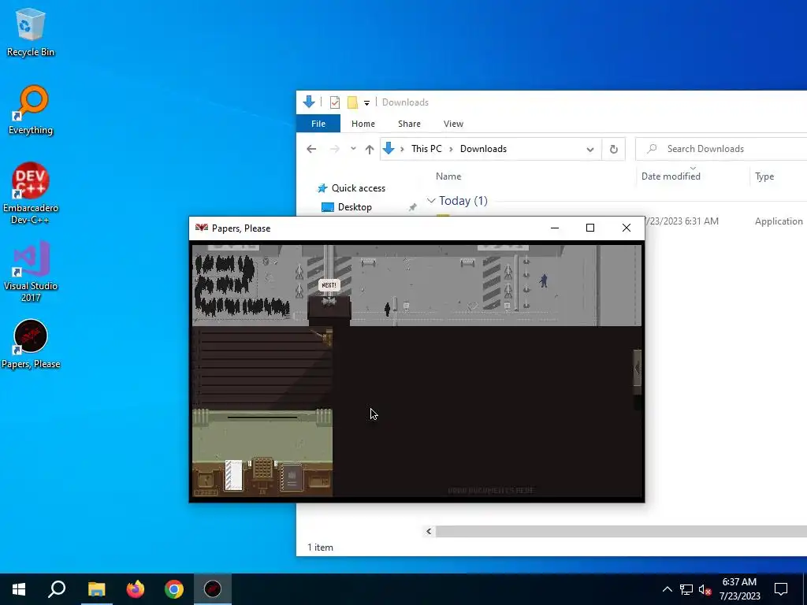Select the Everything search desktop shortcut
The width and height of the screenshot is (807, 605).
31,110
